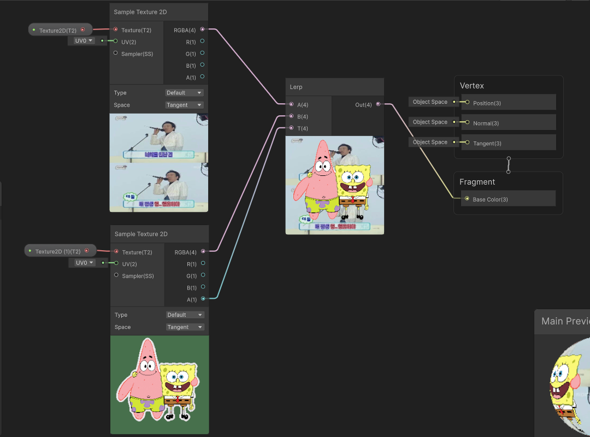Click the top Sample Texture 2D preview image
Viewport: 590px width, 437px height.
click(x=159, y=163)
